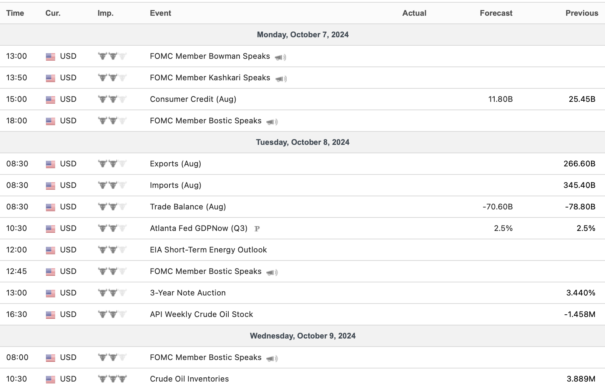Open the Imports (Aug) event details
Viewport: 605px width, 385px height.
coord(175,185)
